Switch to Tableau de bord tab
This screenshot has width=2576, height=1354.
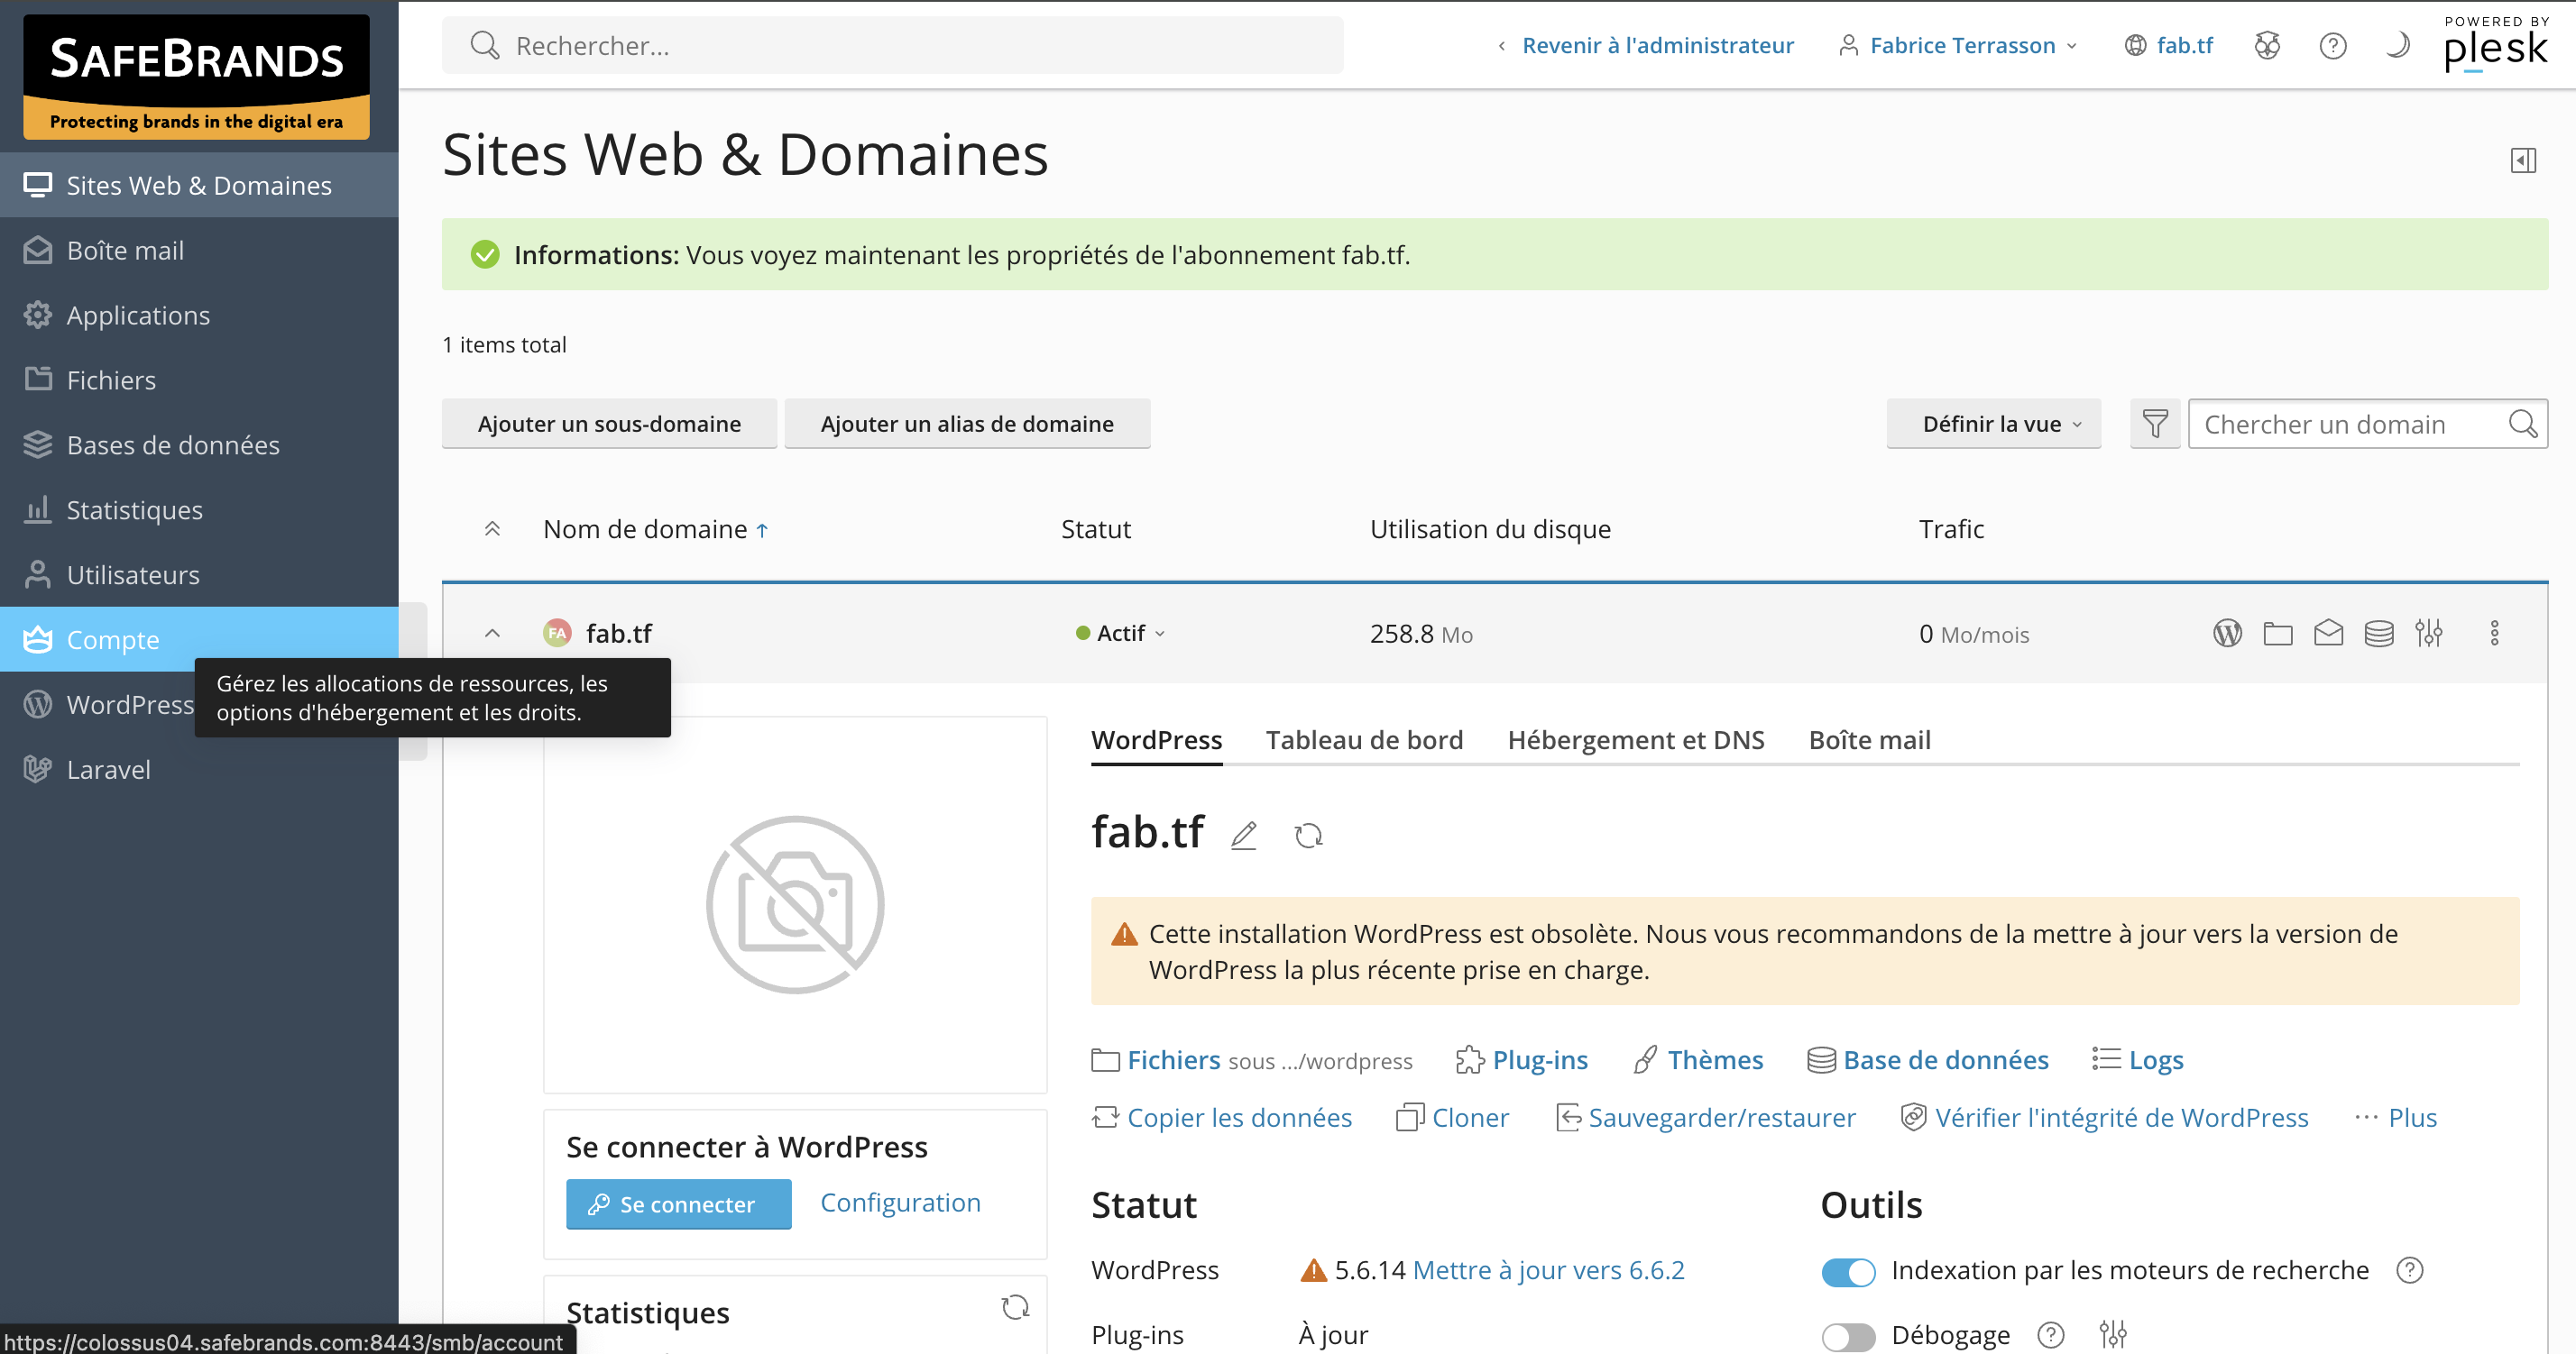pyautogui.click(x=1364, y=739)
